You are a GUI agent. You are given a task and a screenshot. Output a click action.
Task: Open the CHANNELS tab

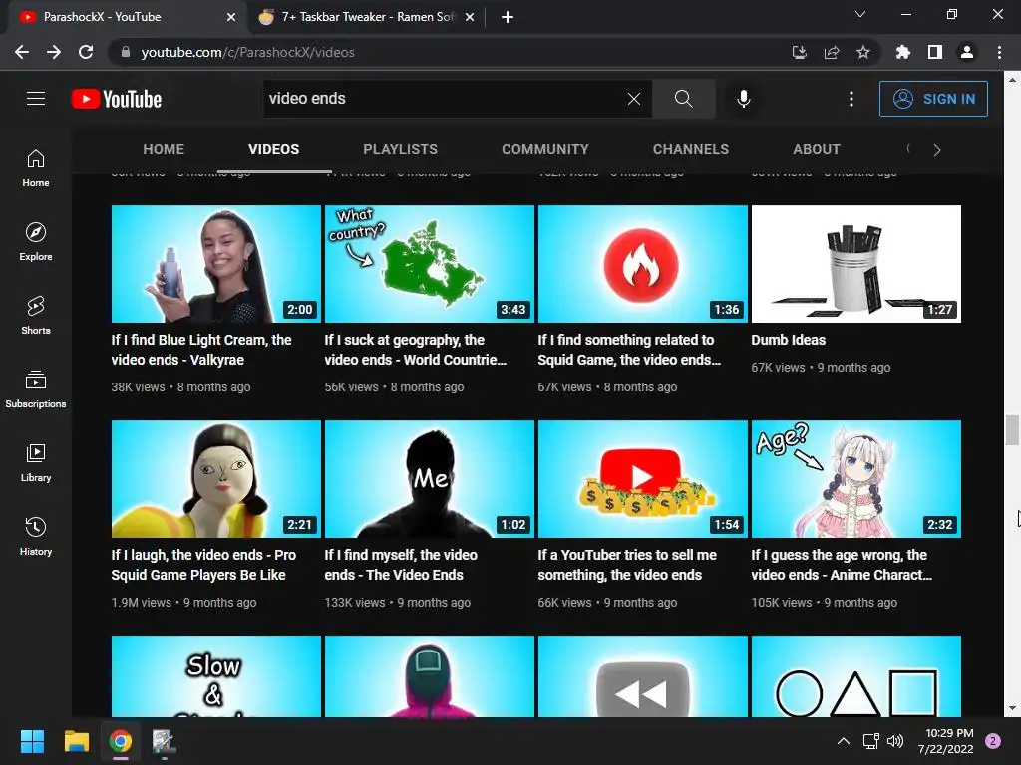coord(691,149)
